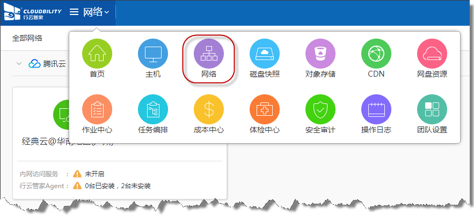Open 体检中心 health check icon

[x=265, y=110]
